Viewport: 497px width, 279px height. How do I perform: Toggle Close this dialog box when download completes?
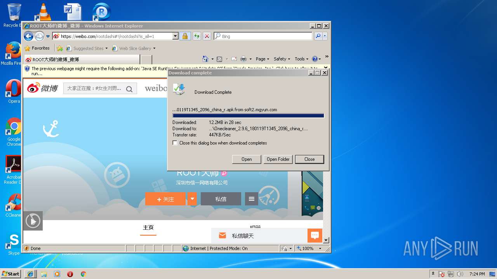pyautogui.click(x=175, y=143)
